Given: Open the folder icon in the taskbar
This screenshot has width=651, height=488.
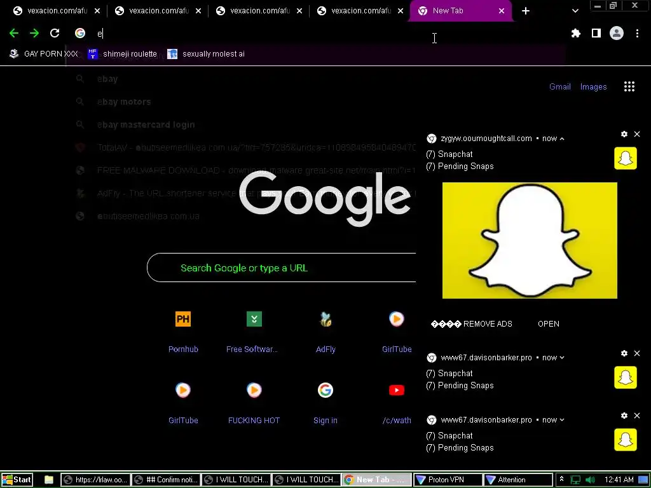Looking at the screenshot, I should [x=48, y=480].
